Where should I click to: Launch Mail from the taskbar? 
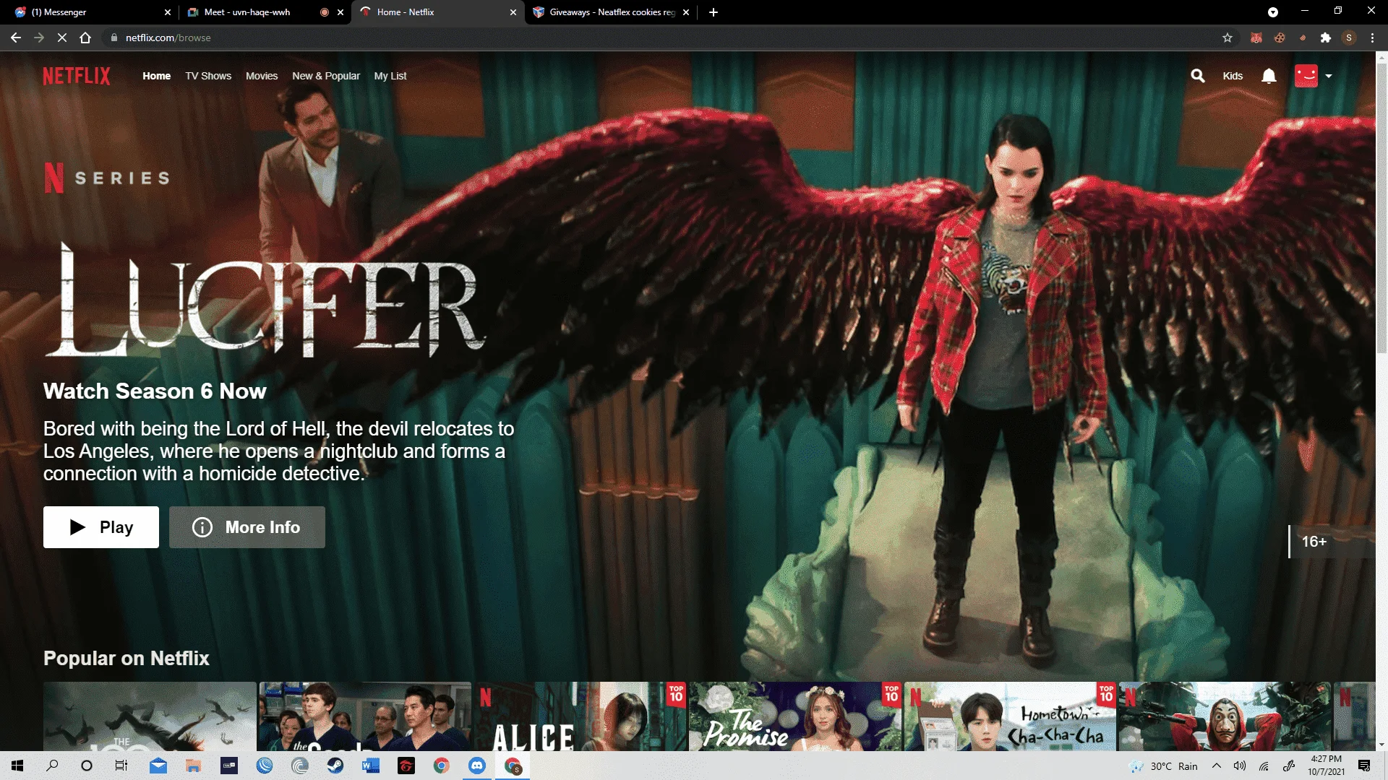pyautogui.click(x=158, y=766)
